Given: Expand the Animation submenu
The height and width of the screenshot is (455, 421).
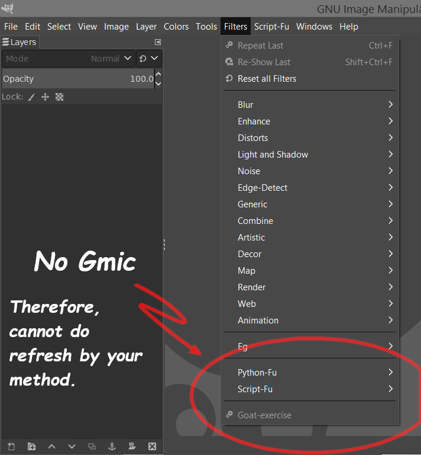Looking at the screenshot, I should [310, 321].
